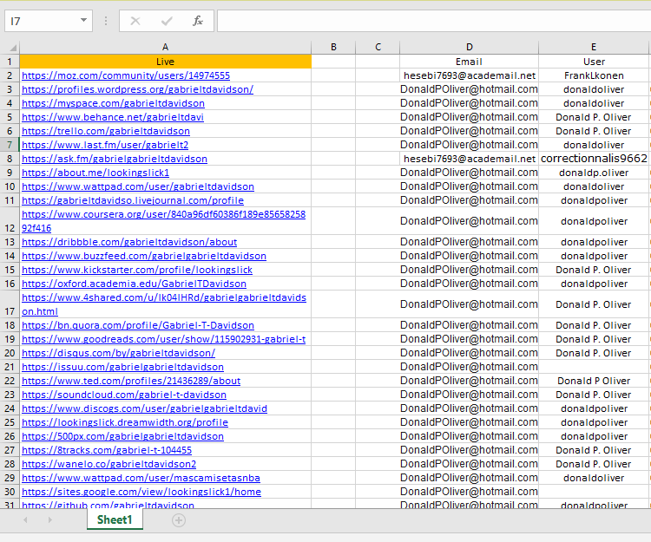
Task: Open the myspace.com gabrieltdavidson link
Action: (114, 103)
